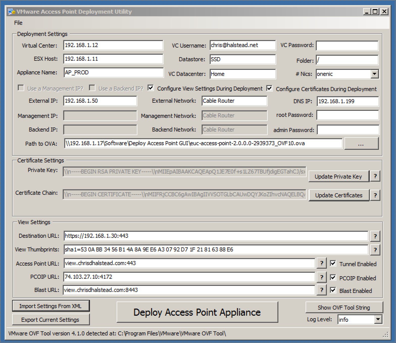Open help for the View Thumbprints field
This screenshot has height=343, width=396.
[375, 250]
